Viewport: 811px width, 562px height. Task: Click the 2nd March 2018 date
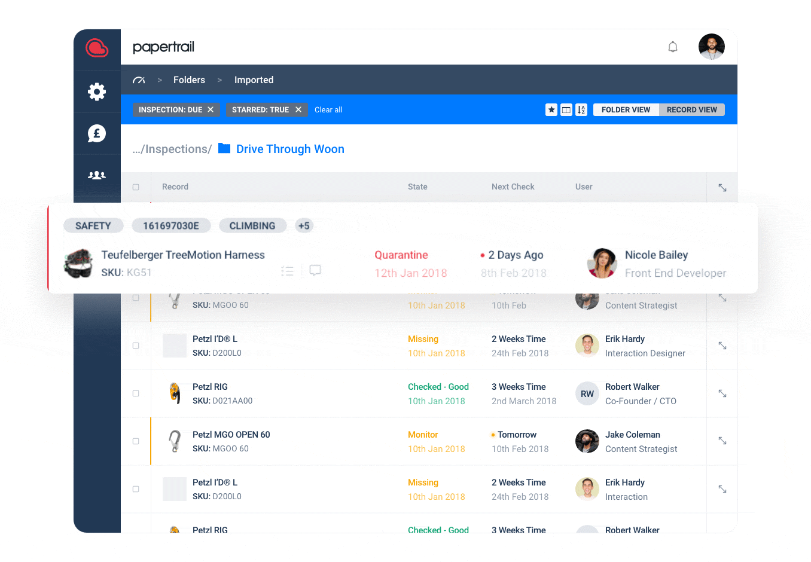pyautogui.click(x=524, y=401)
